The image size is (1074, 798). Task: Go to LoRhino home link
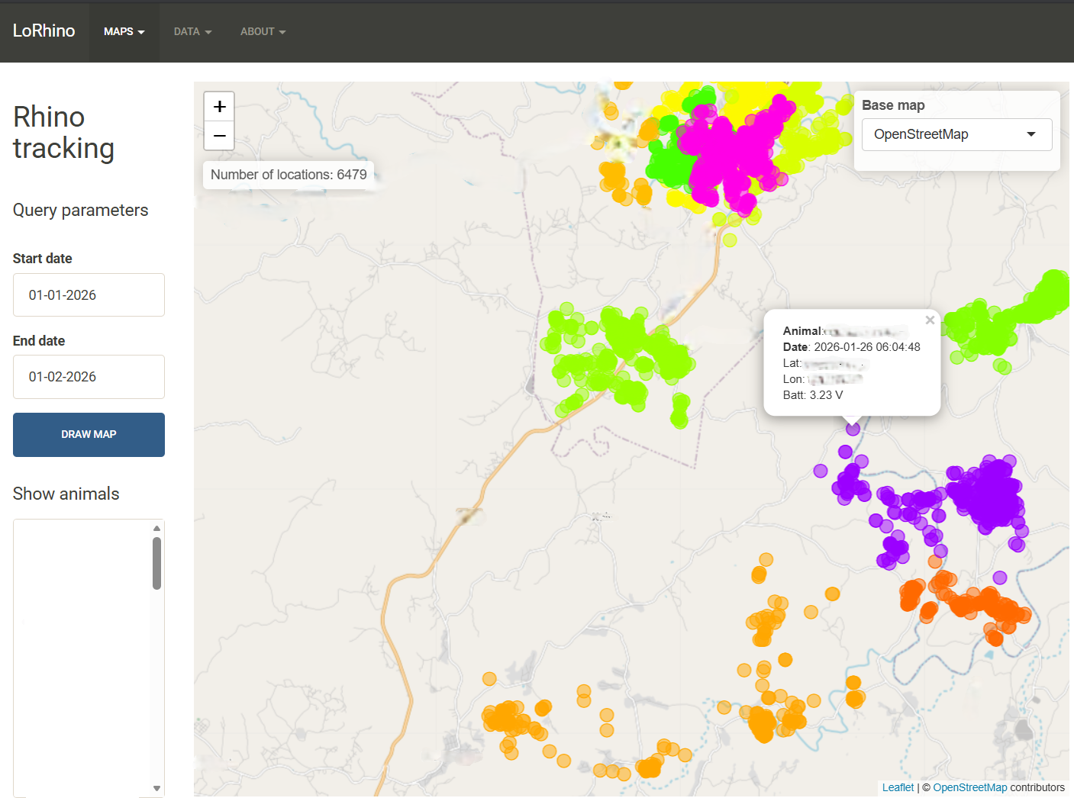44,31
